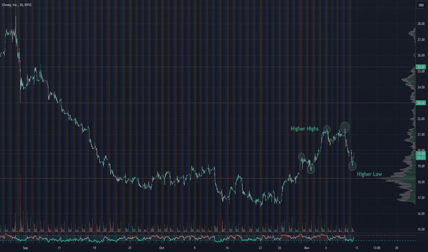Click the 28.00 price axis value
The width and height of the screenshot is (428, 252).
421,24
